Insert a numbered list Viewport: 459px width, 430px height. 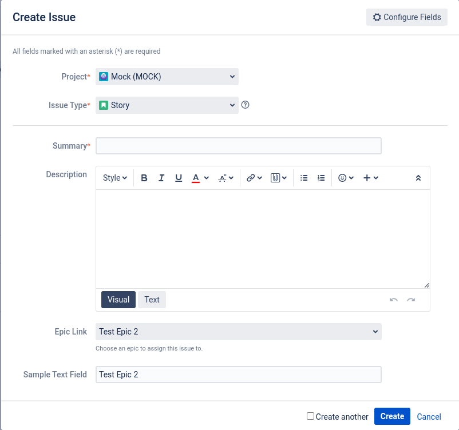coord(321,178)
